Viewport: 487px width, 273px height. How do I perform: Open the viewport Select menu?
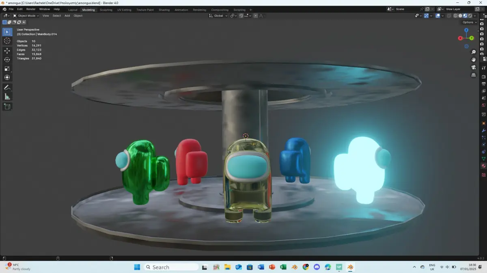tap(56, 16)
